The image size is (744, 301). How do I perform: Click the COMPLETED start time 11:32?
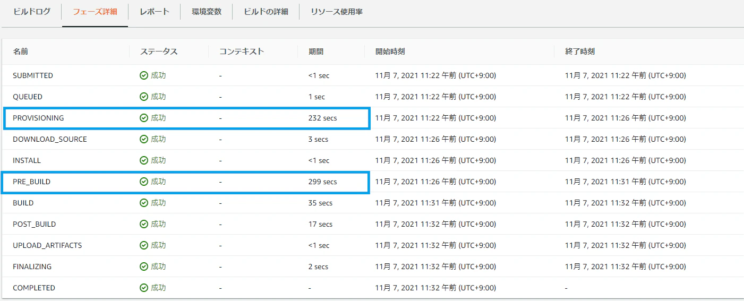pos(435,288)
